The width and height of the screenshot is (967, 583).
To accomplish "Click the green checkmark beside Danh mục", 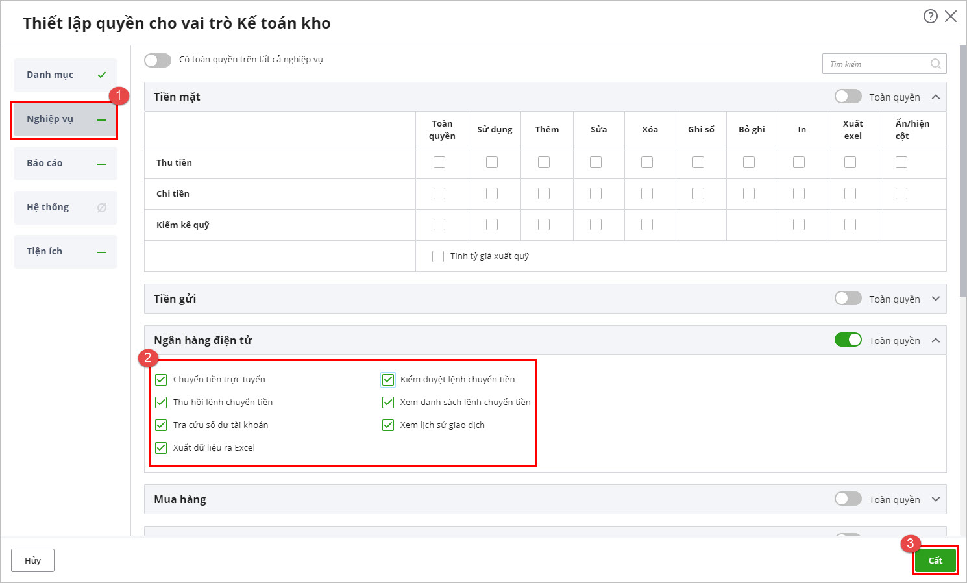I will [102, 75].
